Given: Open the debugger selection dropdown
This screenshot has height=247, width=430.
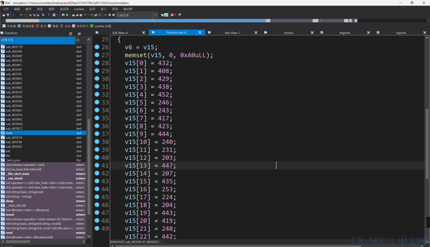Looking at the screenshot, I should 155,15.
